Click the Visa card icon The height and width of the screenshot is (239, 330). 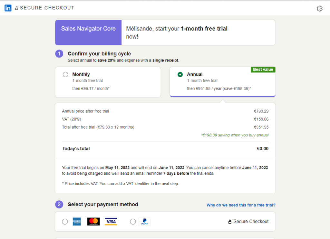click(111, 222)
